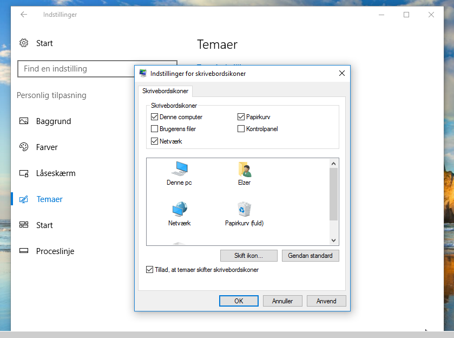Click the Anvend button

pos(326,301)
